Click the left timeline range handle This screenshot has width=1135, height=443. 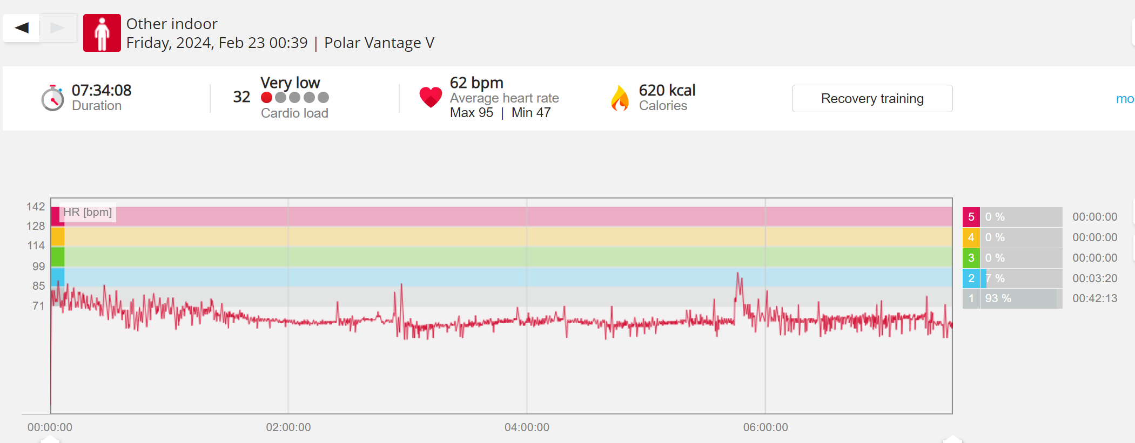tap(50, 439)
